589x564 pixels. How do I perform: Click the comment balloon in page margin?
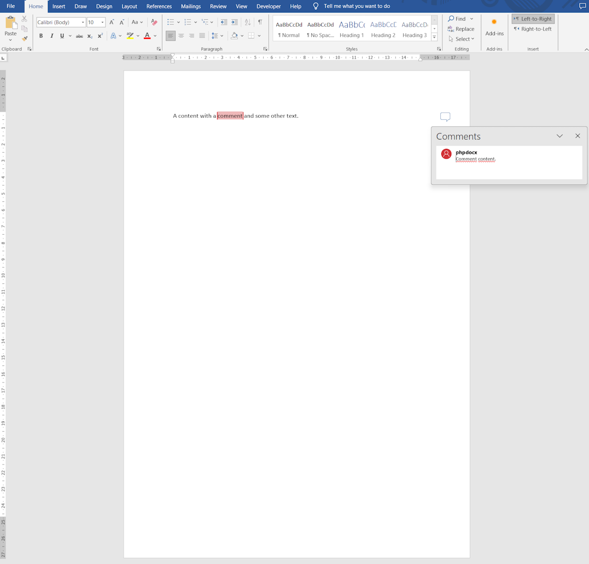click(x=445, y=117)
